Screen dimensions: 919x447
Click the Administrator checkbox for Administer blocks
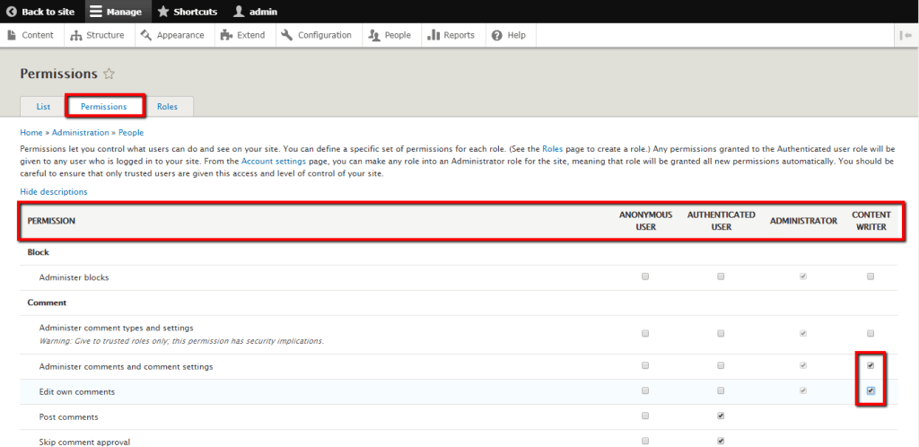[803, 276]
